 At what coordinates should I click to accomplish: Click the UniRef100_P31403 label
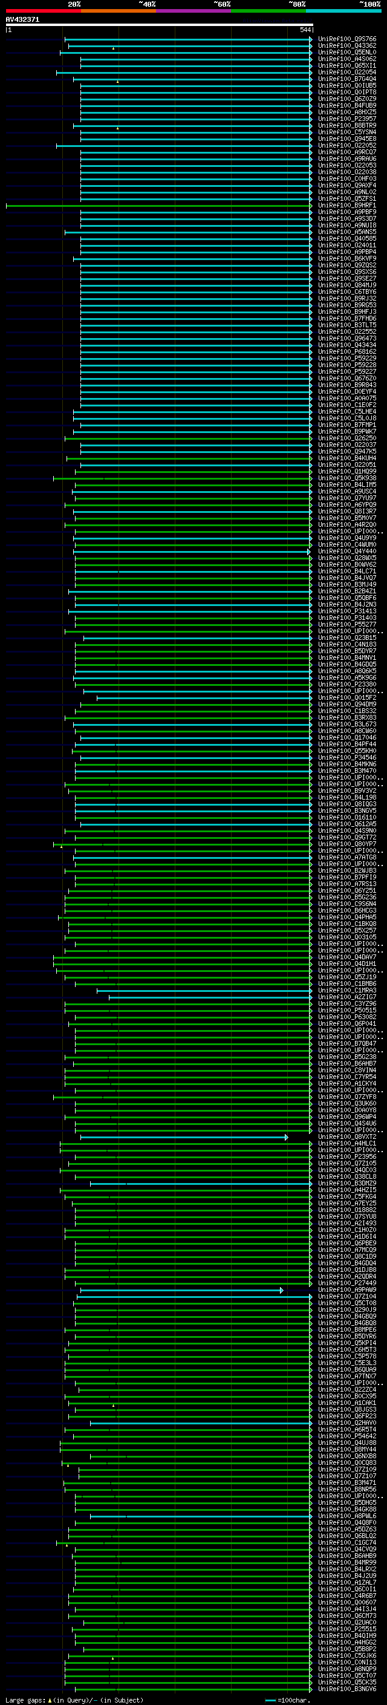[347, 618]
